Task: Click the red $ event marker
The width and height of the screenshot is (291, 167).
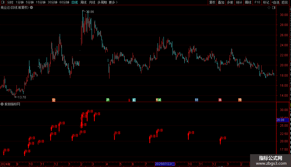Action: tap(129, 100)
